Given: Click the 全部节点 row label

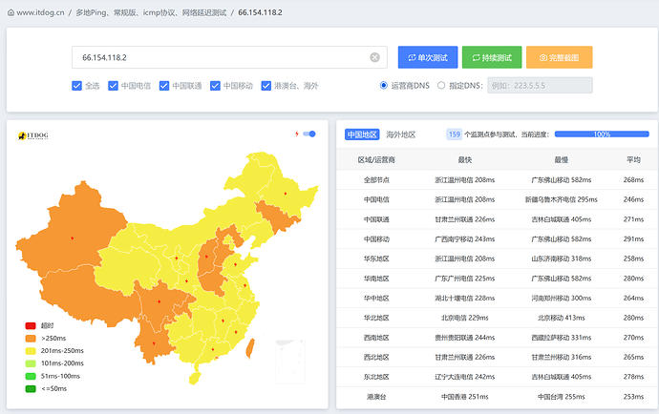Looking at the screenshot, I should pyautogui.click(x=376, y=179).
